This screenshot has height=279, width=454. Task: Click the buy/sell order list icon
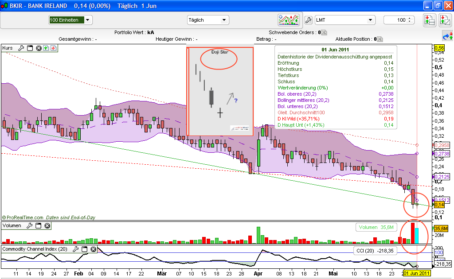point(429,20)
